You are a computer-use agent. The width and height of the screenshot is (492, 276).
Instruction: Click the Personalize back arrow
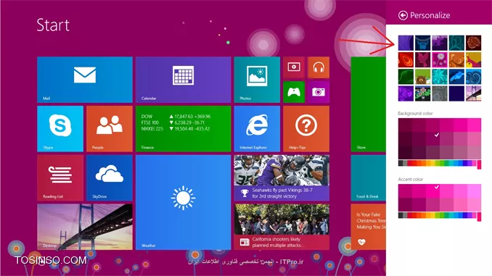coord(403,15)
